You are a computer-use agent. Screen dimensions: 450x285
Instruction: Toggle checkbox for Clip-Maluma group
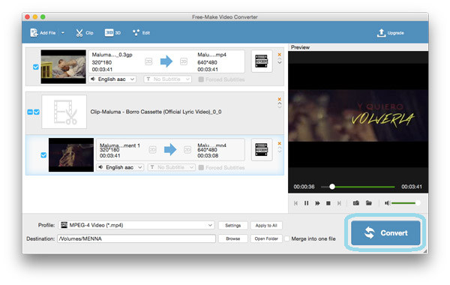(37, 112)
